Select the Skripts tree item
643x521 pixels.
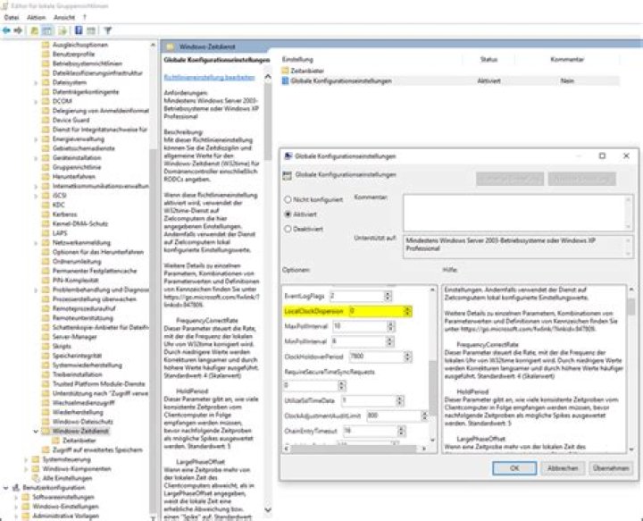point(62,346)
